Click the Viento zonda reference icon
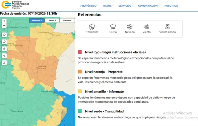 coord(167,27)
